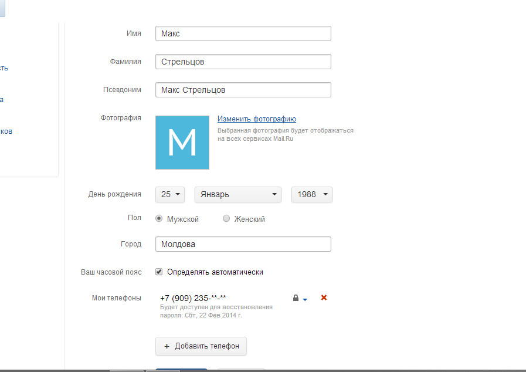Viewport: 526px width, 372px height.
Task: Click the Выбранная фотография будет отображаться hint
Action: point(286,134)
